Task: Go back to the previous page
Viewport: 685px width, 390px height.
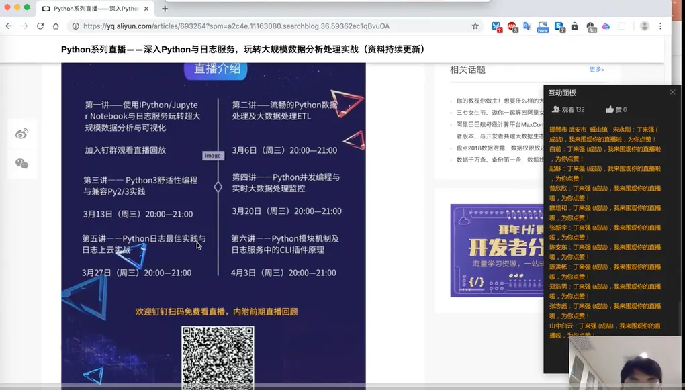Action: [9, 26]
